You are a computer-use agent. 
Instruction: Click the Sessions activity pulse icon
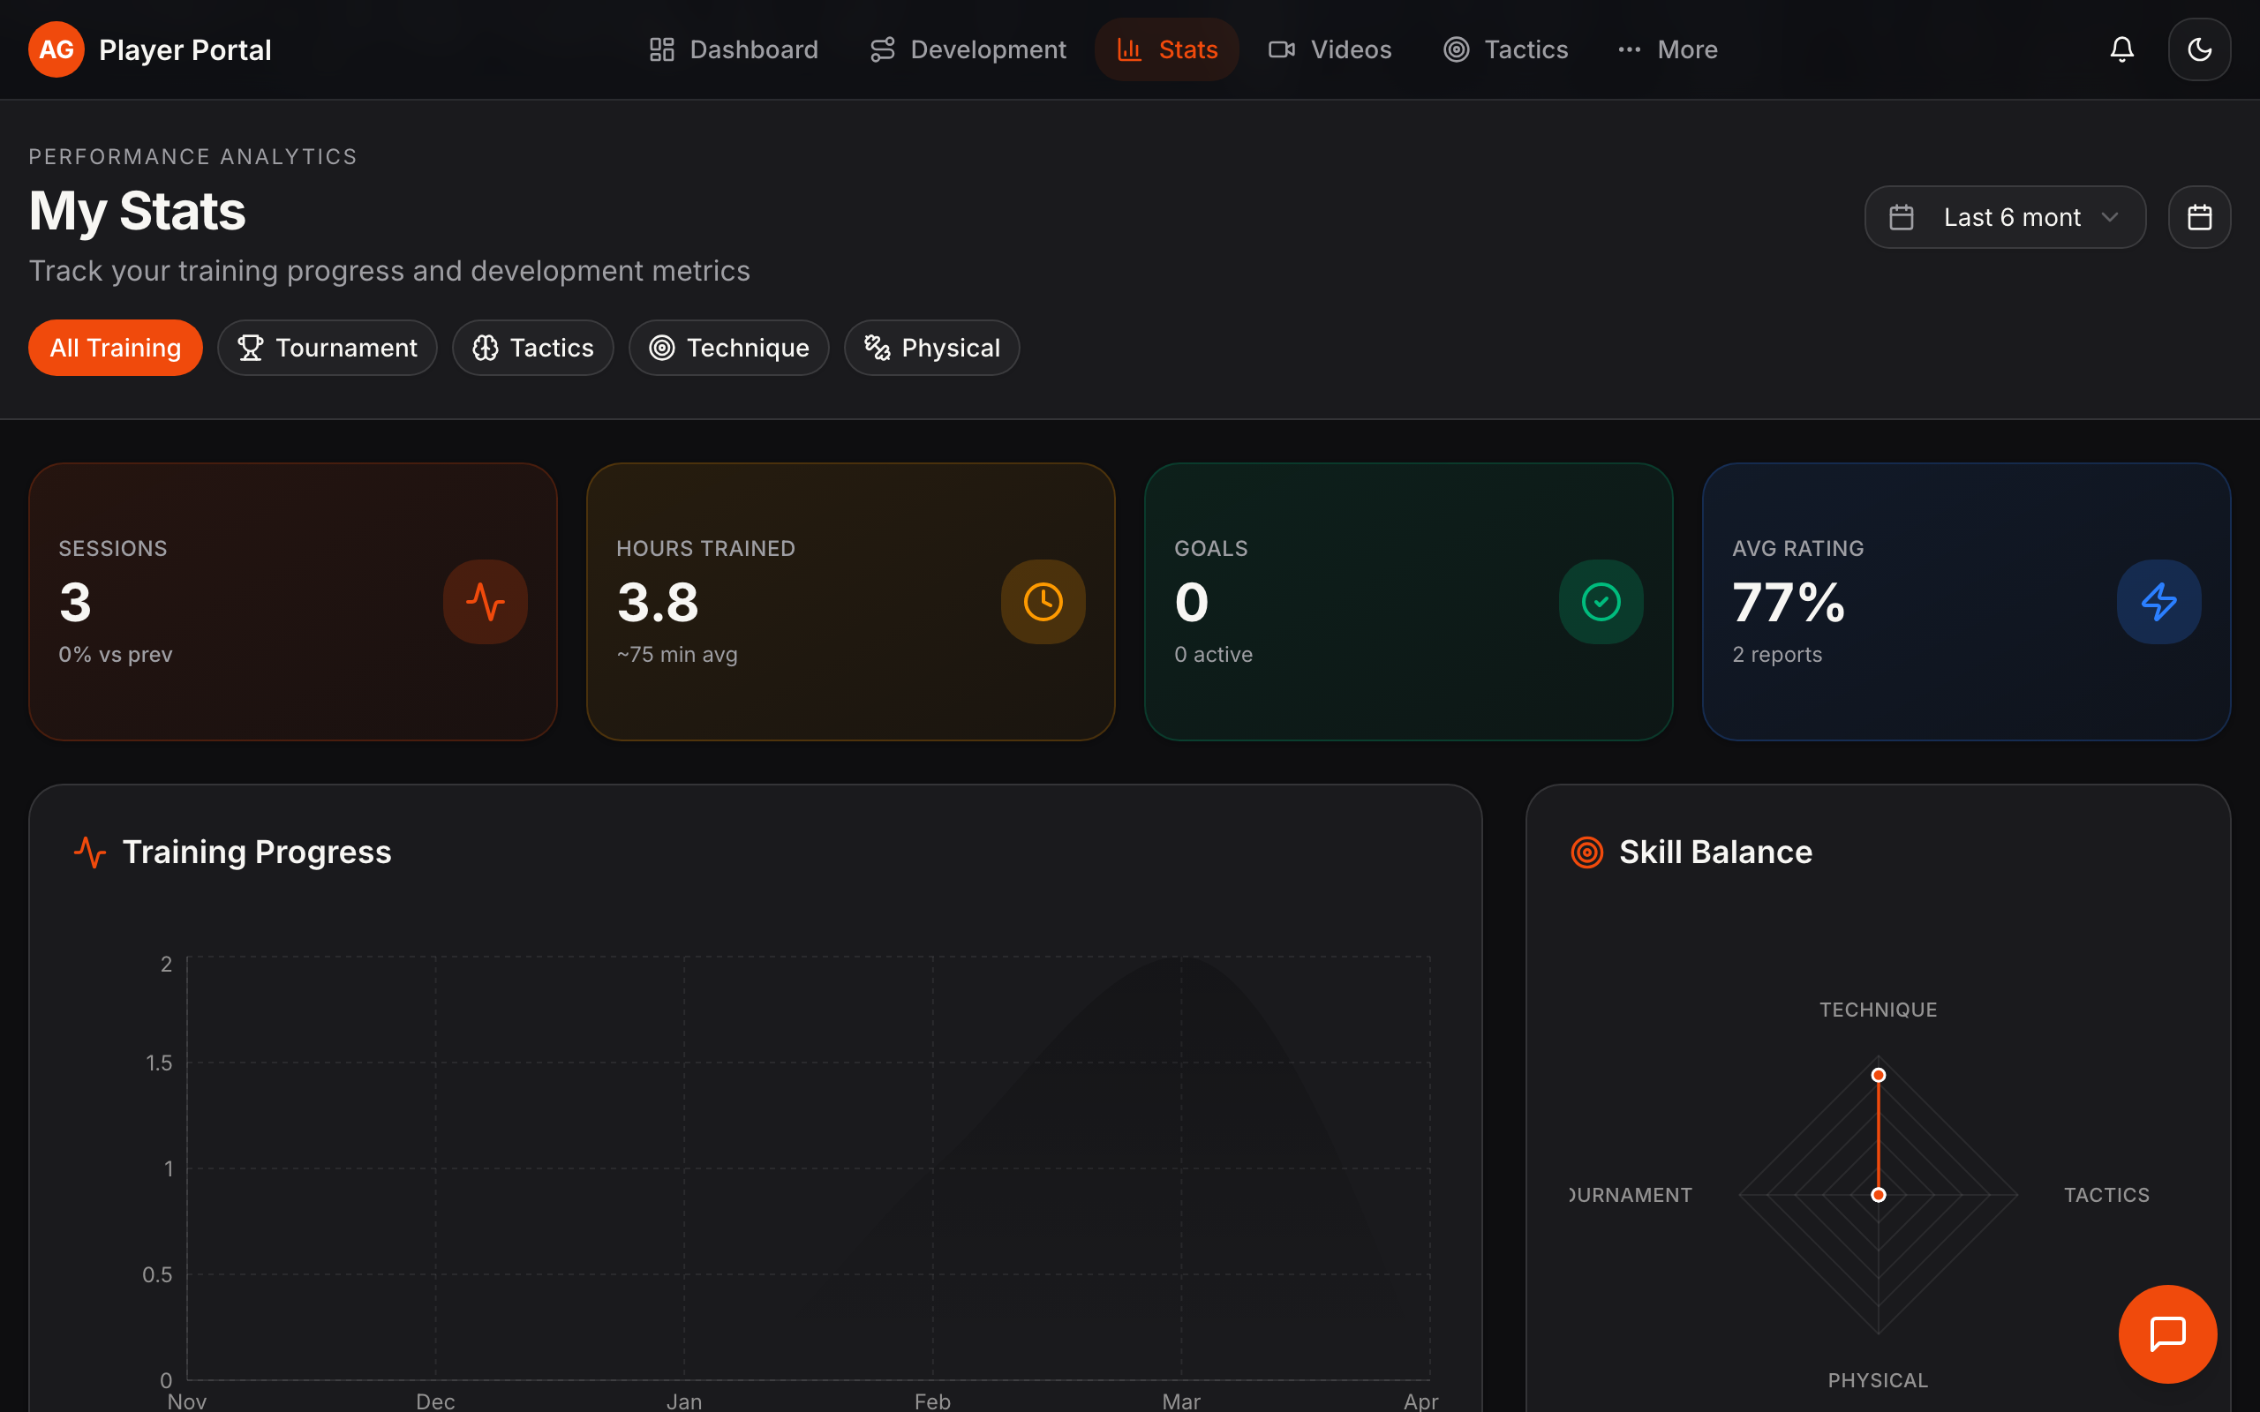tap(485, 601)
